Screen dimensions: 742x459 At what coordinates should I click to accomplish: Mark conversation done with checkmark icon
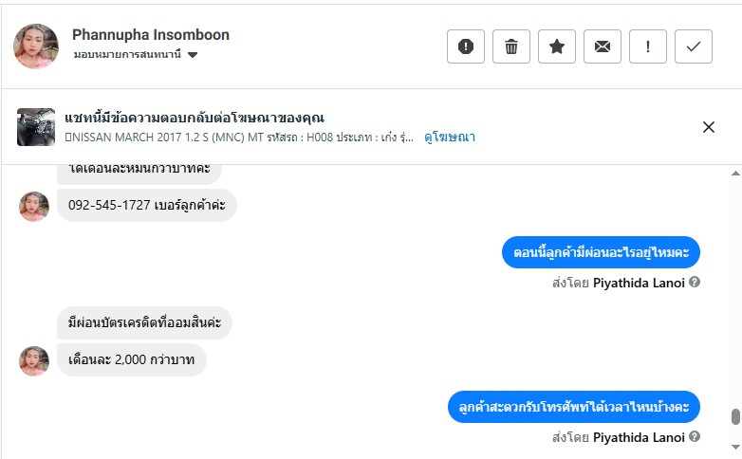[x=694, y=46]
